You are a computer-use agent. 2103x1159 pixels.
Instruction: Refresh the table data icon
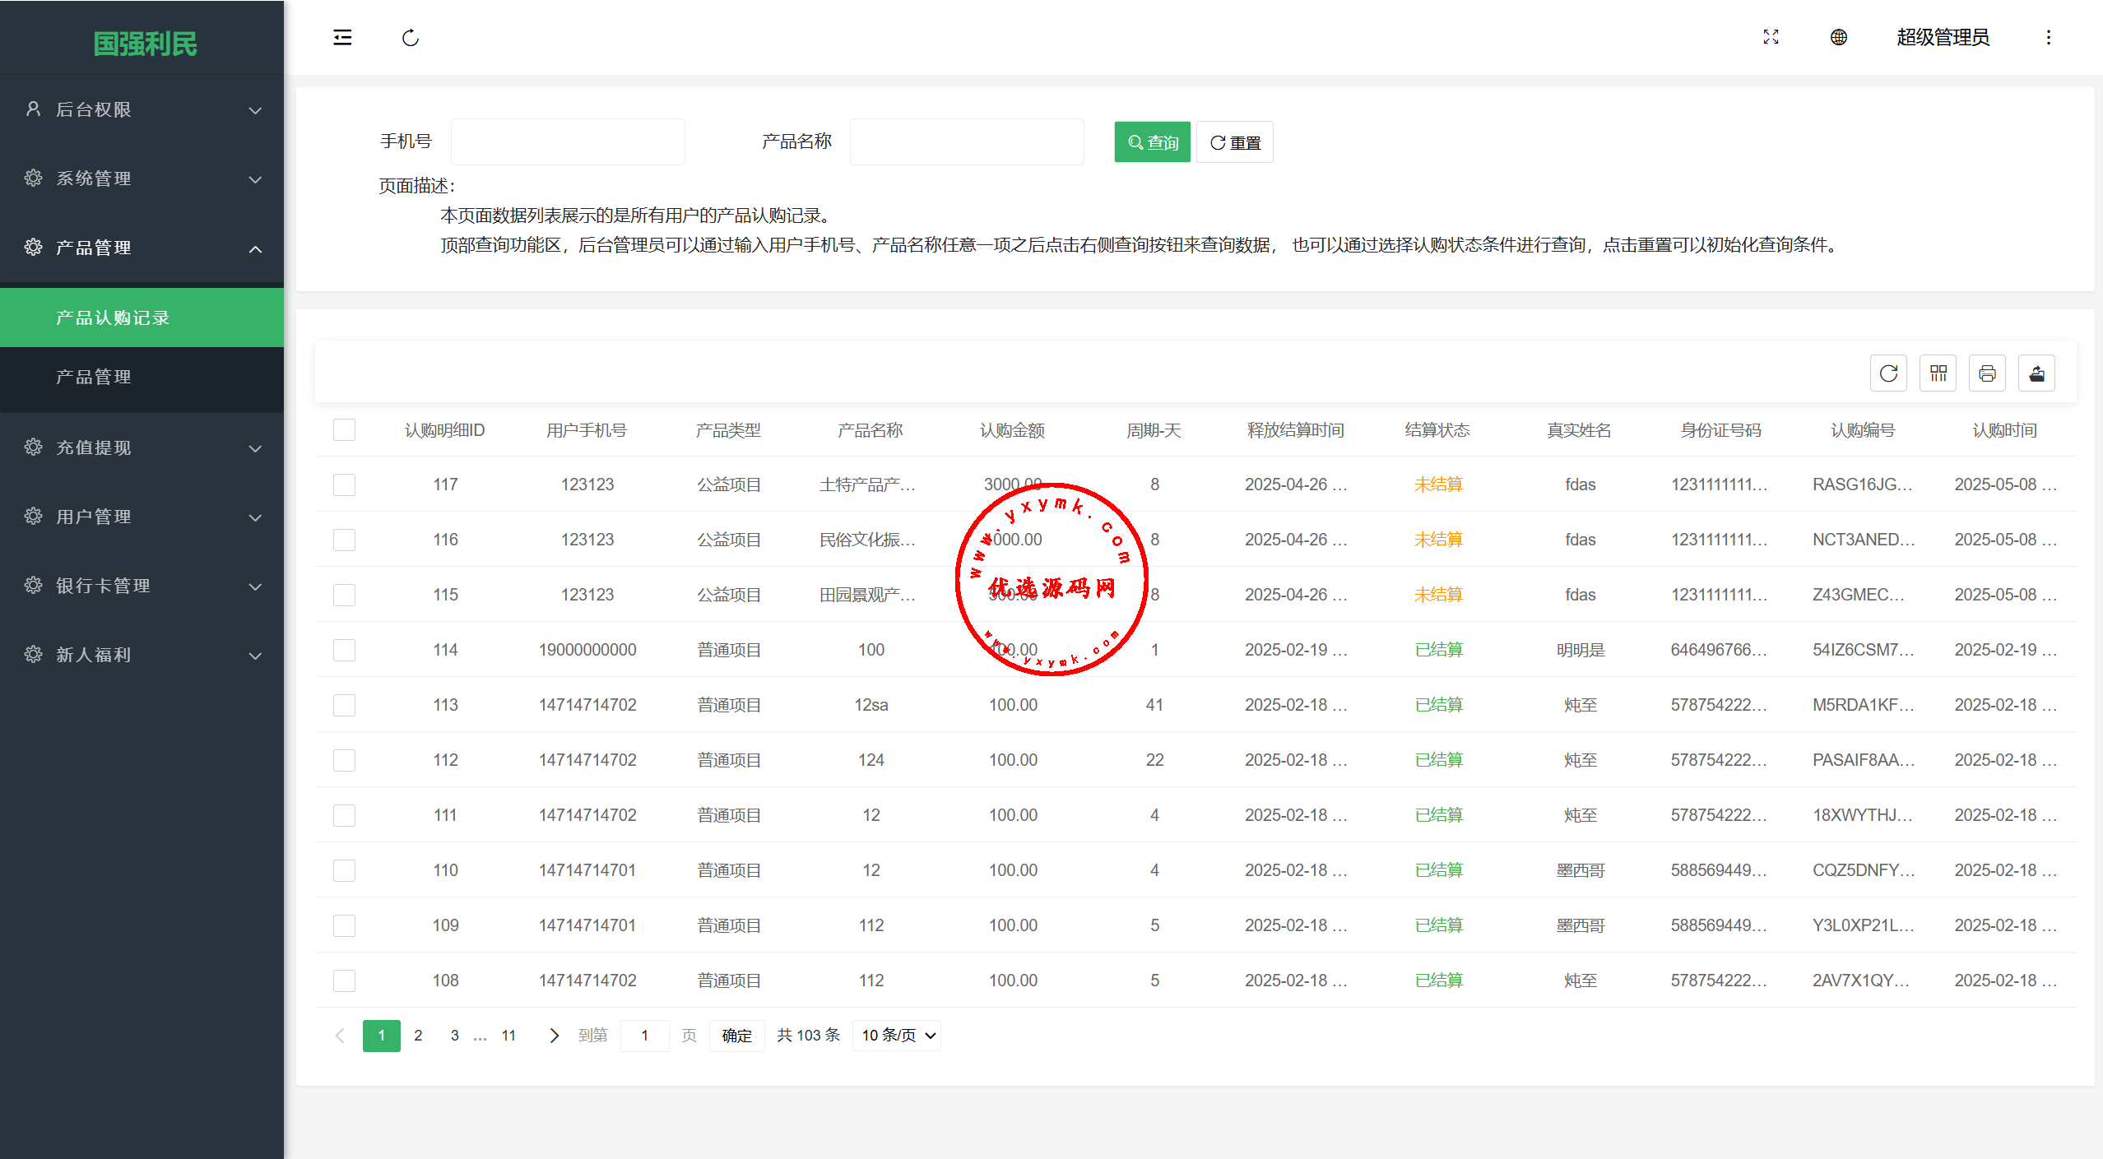click(1888, 373)
